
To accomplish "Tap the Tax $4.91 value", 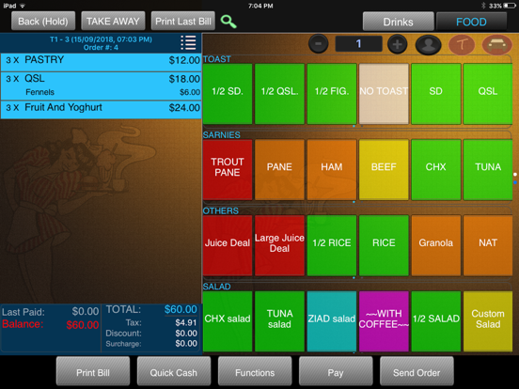I will coord(186,322).
